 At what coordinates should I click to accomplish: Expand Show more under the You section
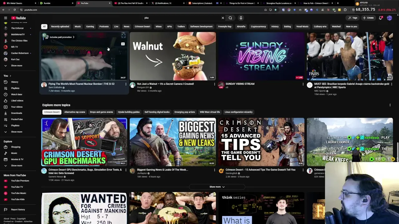(17, 132)
